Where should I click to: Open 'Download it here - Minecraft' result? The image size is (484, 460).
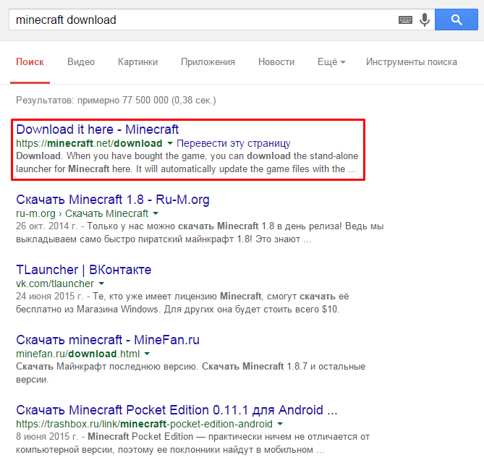click(x=97, y=129)
